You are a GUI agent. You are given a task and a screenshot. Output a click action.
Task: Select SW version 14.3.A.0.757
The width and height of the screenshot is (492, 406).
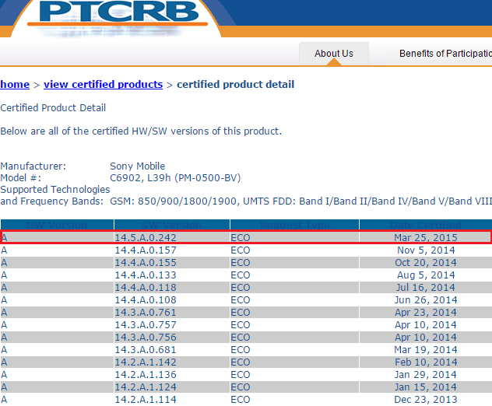(146, 325)
